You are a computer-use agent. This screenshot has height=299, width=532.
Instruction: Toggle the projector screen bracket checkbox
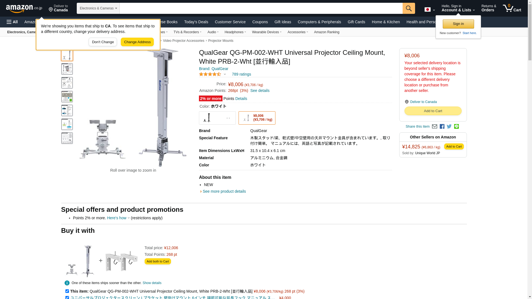pos(67,298)
